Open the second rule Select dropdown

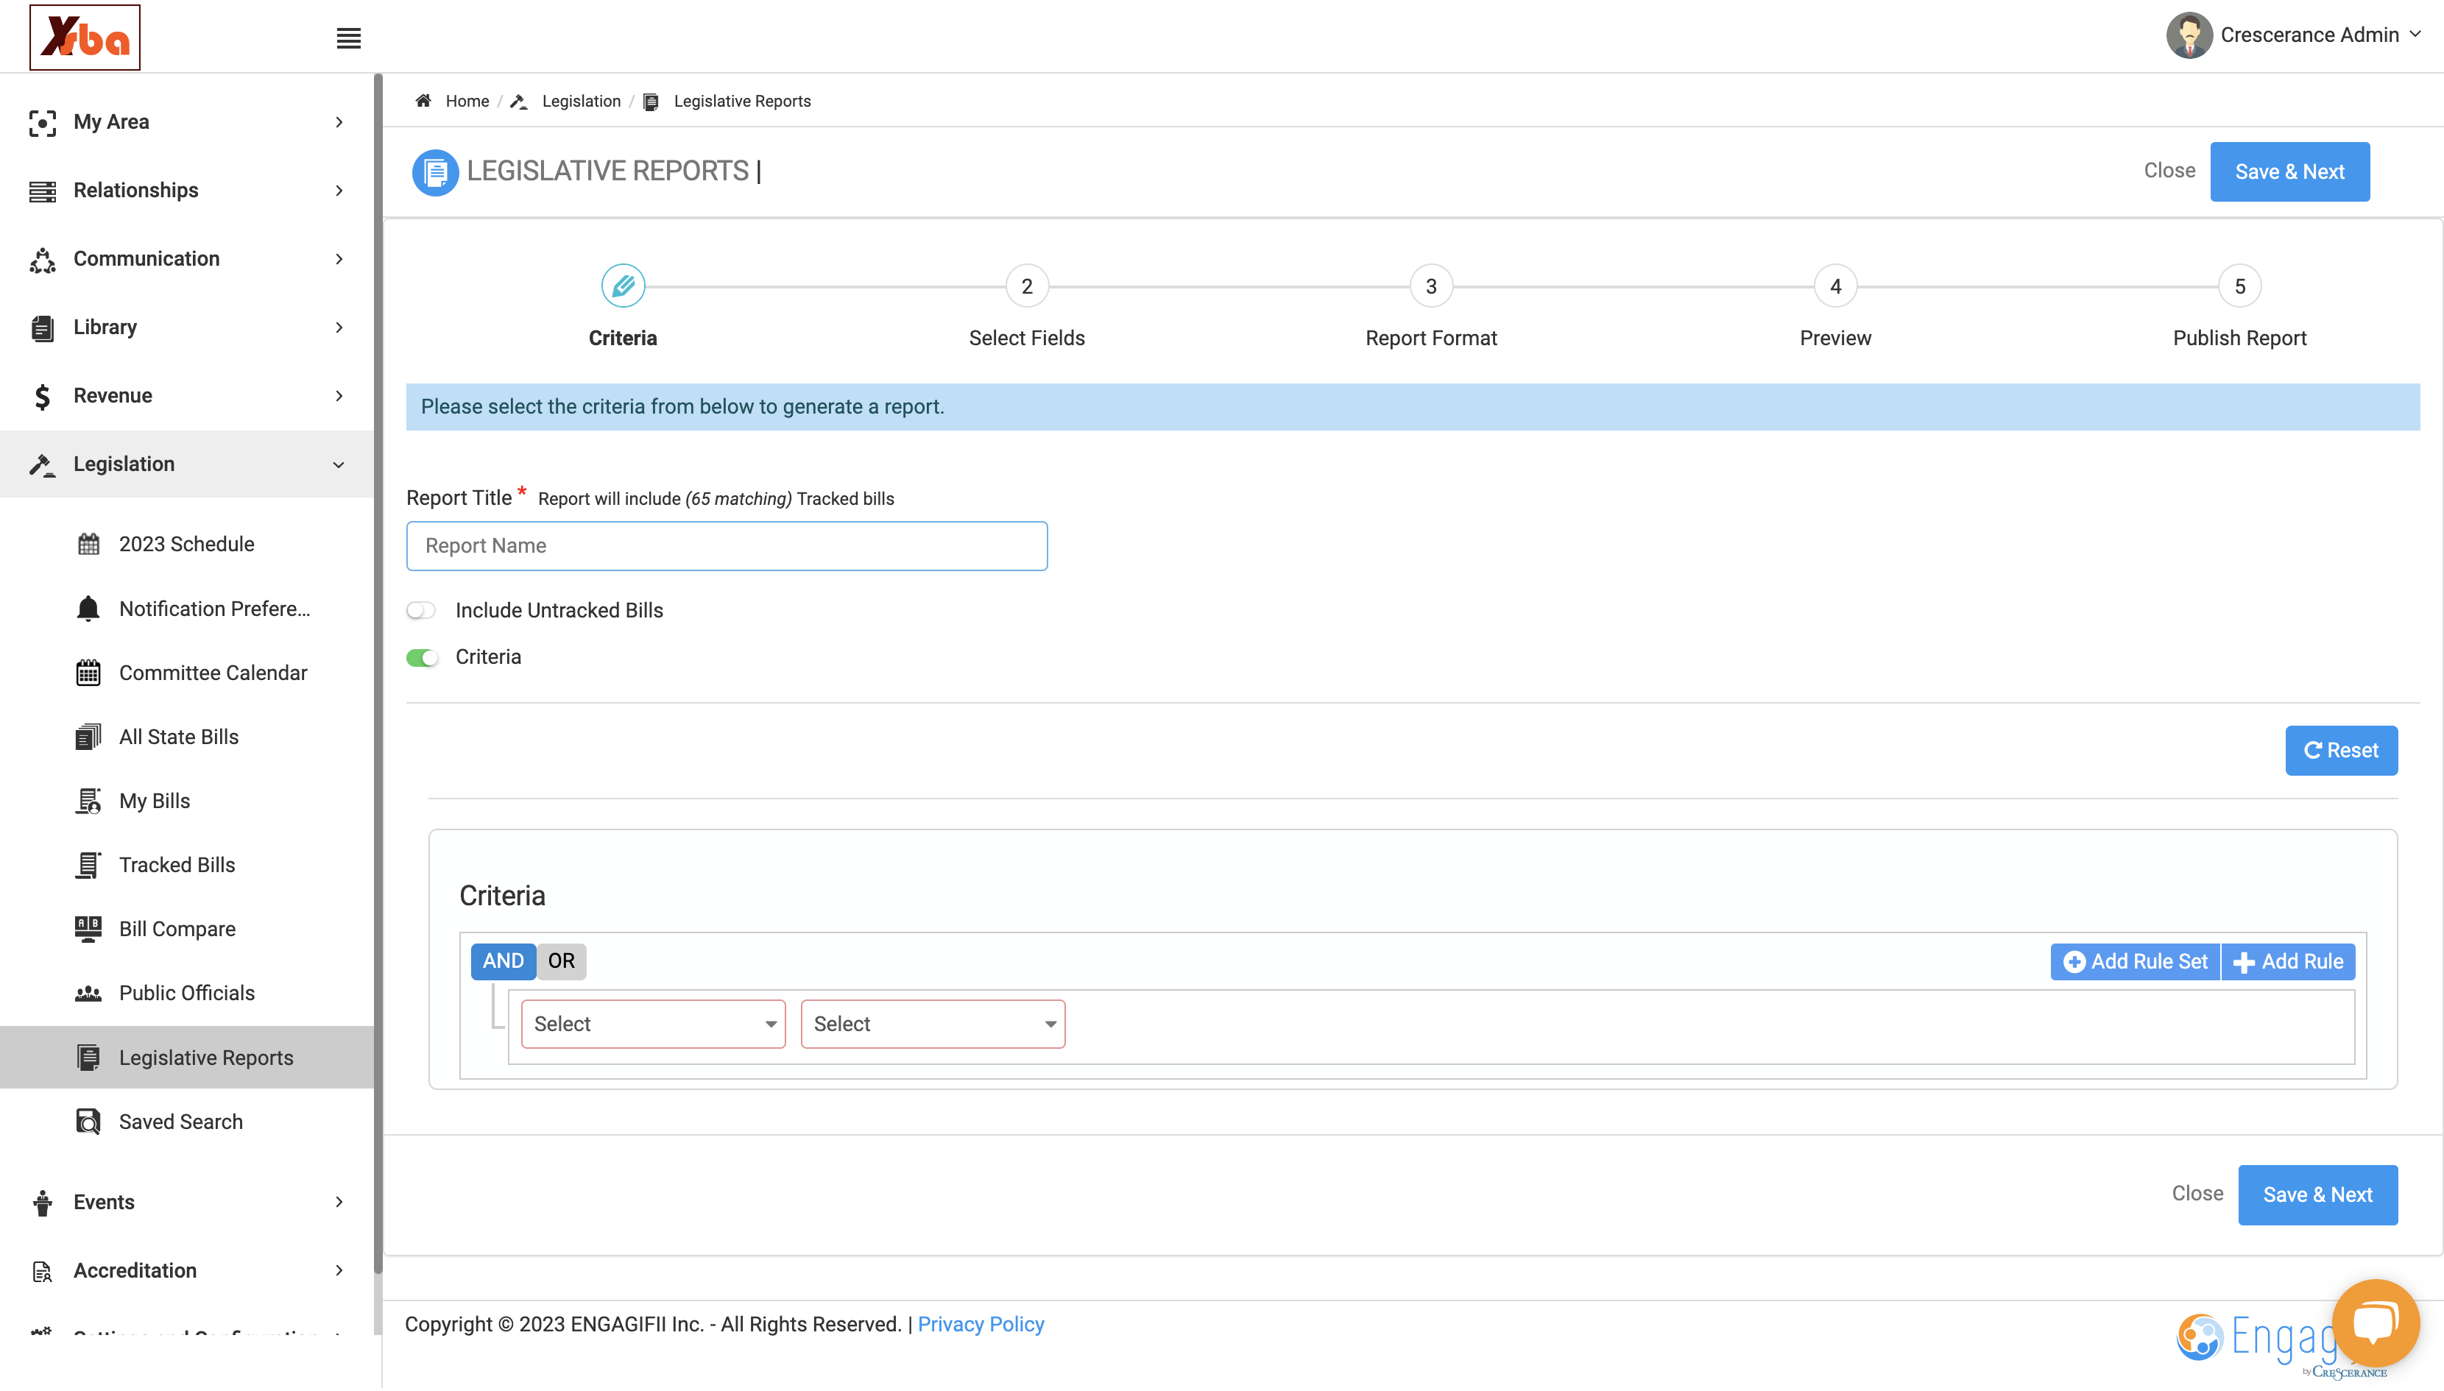933,1024
